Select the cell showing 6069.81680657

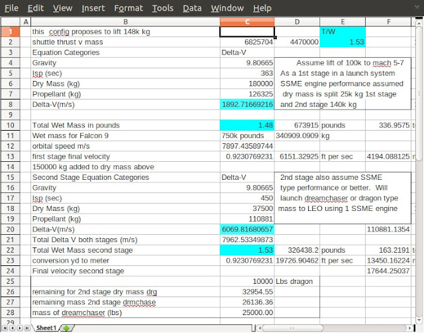[247, 230]
